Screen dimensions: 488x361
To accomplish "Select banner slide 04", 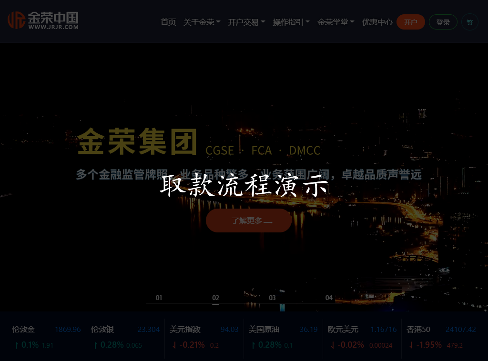I will 329,298.
